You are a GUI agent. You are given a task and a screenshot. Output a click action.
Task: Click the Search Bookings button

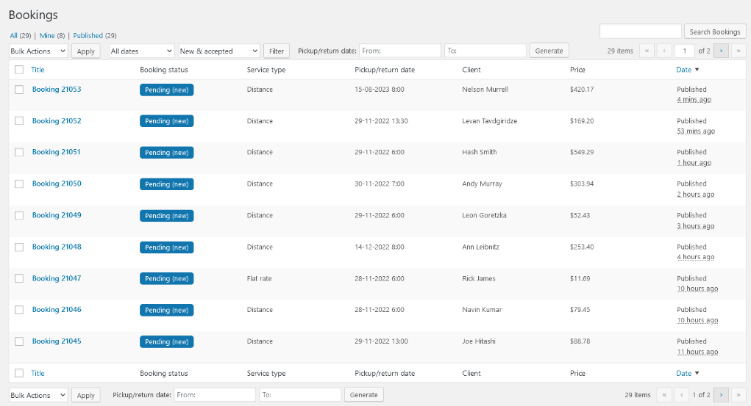point(715,32)
